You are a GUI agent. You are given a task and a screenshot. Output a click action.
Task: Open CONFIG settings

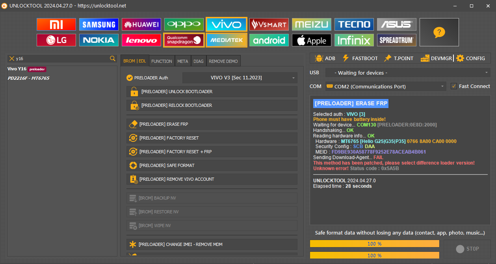click(471, 58)
